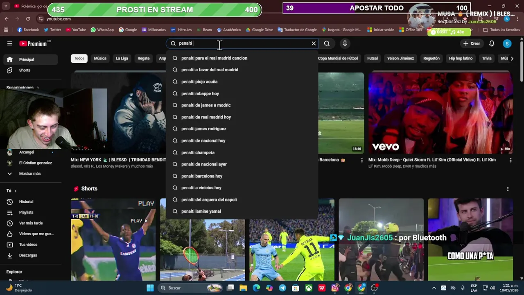Image resolution: width=524 pixels, height=295 pixels.
Task: Open El Cristian gonzalez subscription
Action: pyautogui.click(x=31, y=163)
